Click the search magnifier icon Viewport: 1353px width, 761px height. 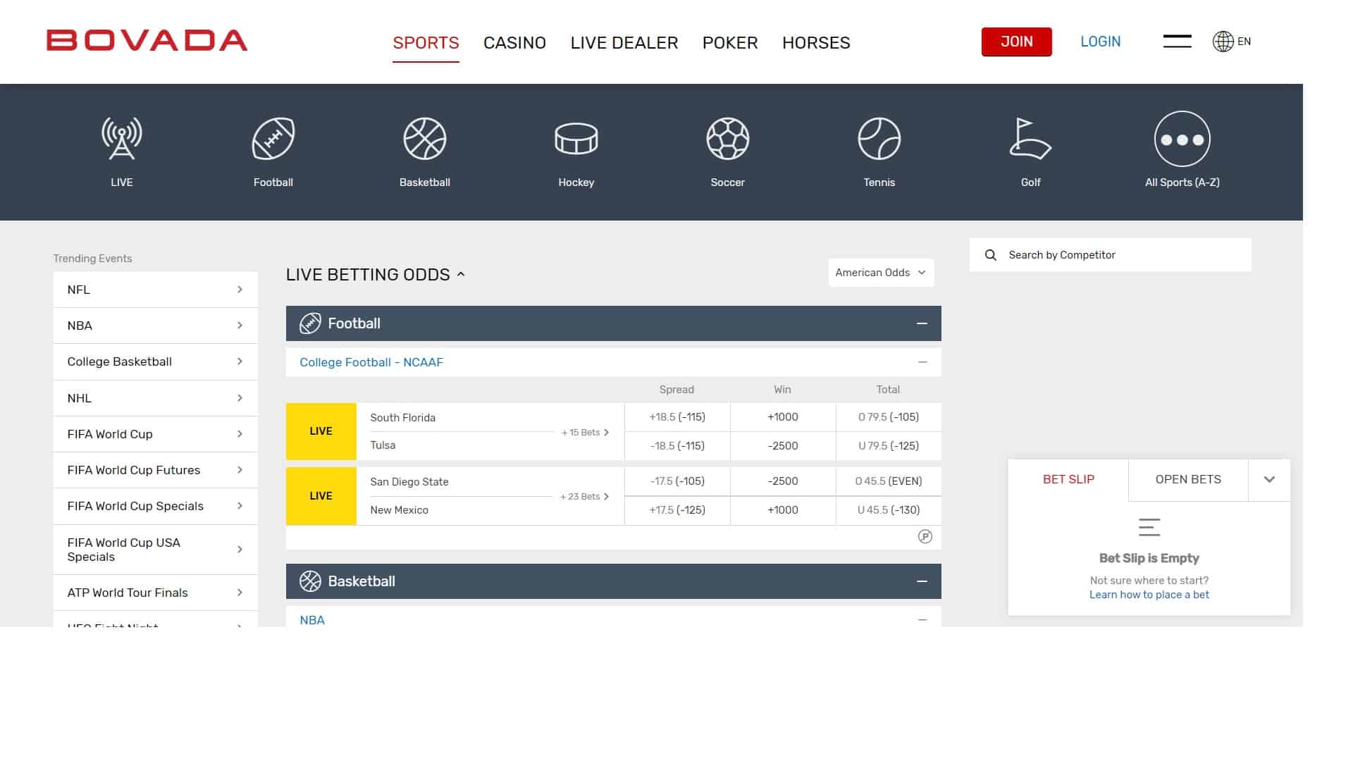click(x=990, y=255)
